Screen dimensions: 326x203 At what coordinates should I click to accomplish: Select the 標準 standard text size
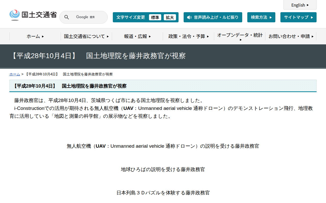pos(155,17)
